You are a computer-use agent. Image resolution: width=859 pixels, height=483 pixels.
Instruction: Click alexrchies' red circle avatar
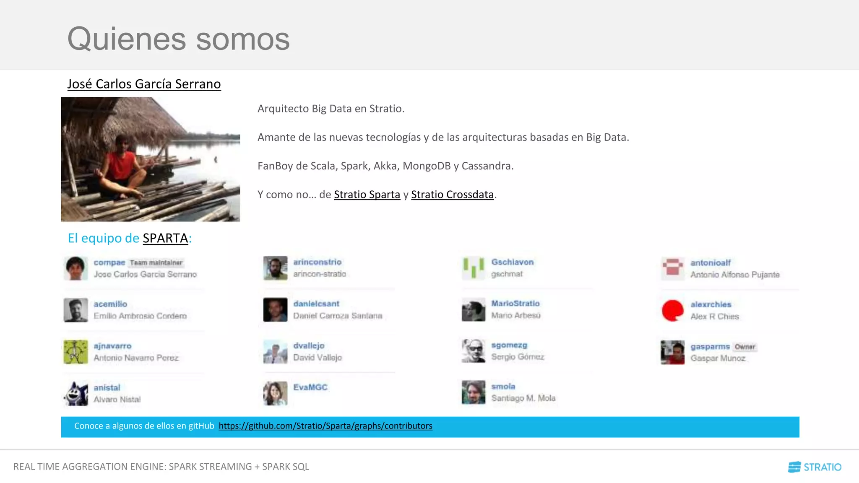pyautogui.click(x=672, y=311)
